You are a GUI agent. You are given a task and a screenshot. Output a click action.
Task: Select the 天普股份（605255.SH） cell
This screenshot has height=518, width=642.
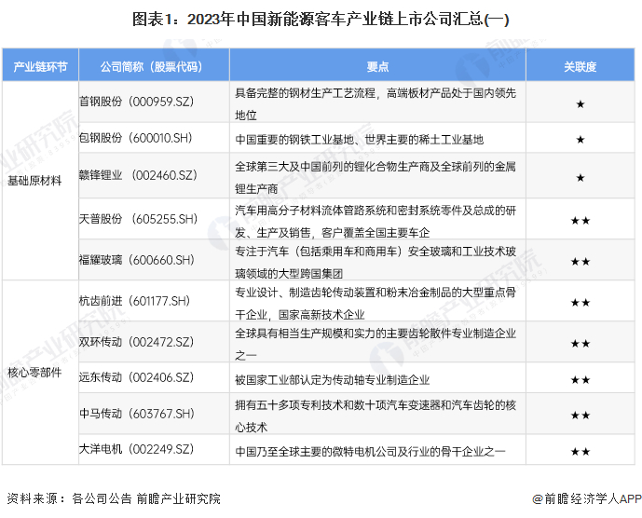pyautogui.click(x=154, y=219)
